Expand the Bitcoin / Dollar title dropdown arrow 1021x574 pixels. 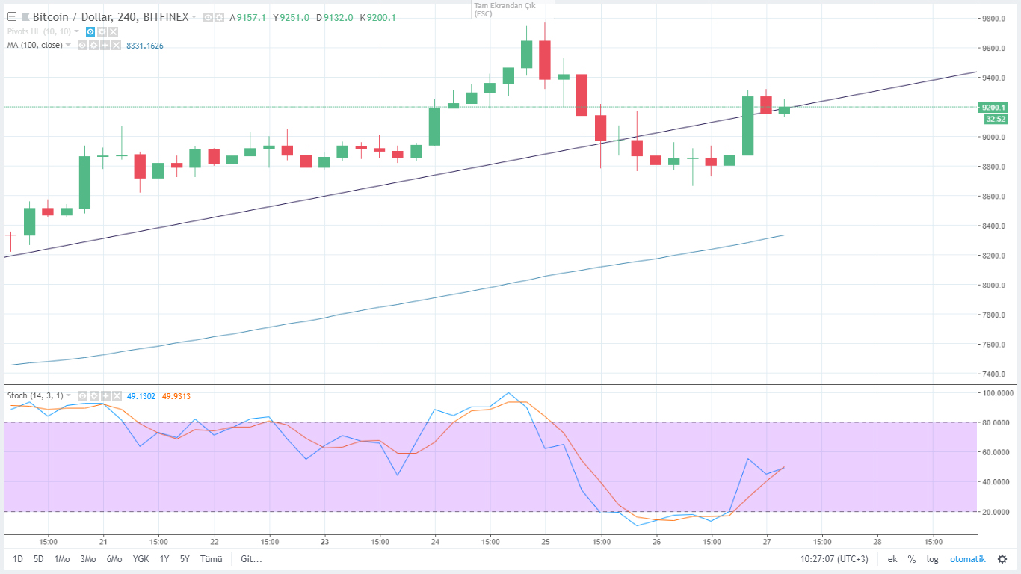[194, 16]
